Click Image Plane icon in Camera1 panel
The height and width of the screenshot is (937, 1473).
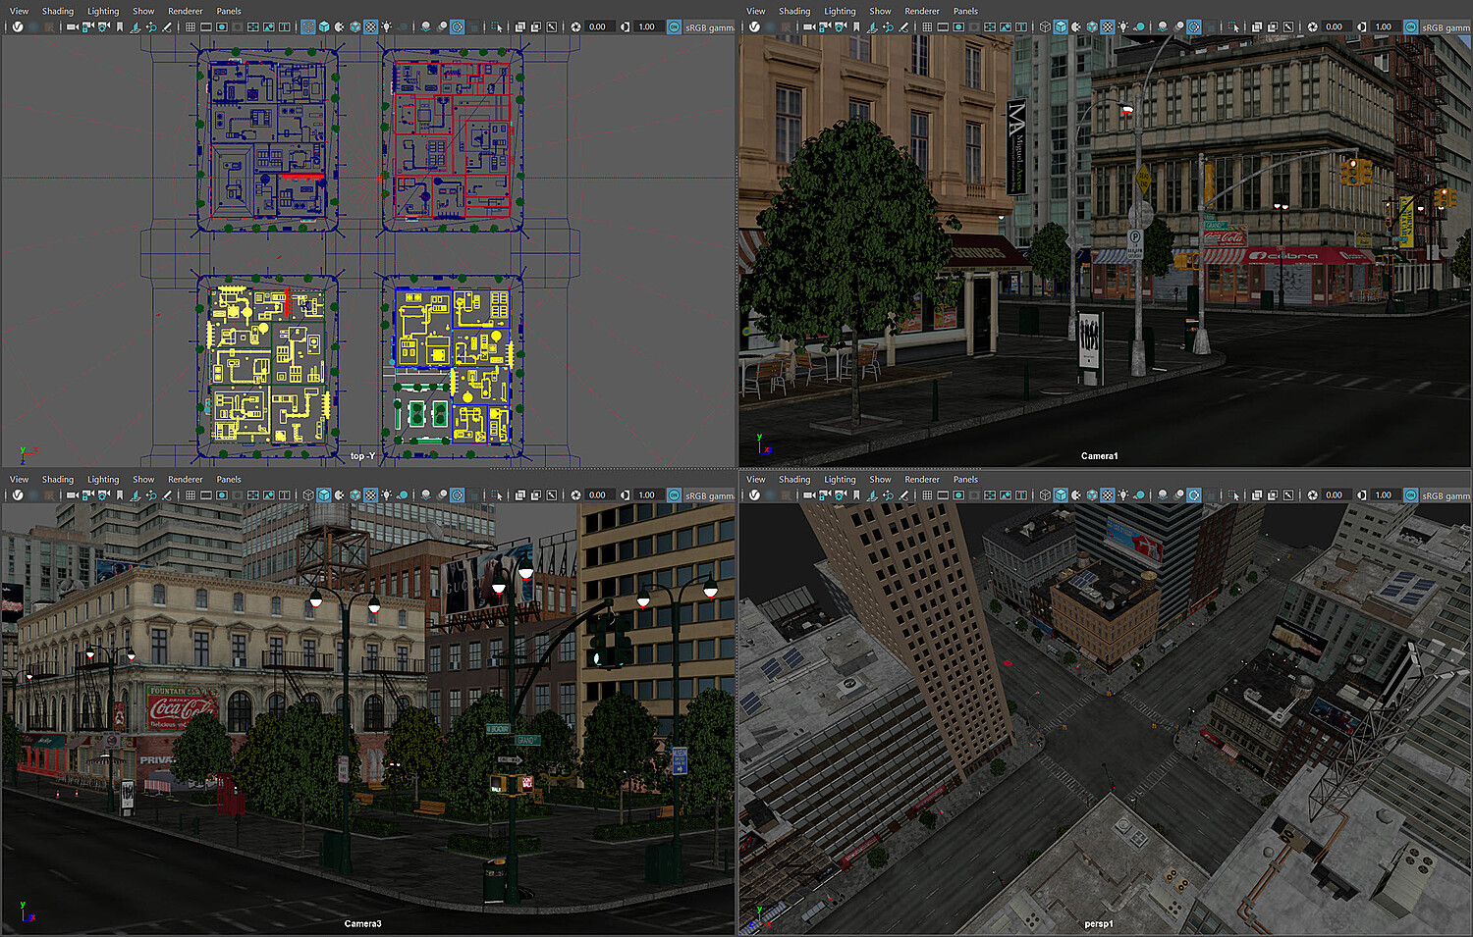coord(872,27)
